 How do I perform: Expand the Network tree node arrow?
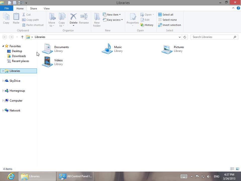[3, 110]
